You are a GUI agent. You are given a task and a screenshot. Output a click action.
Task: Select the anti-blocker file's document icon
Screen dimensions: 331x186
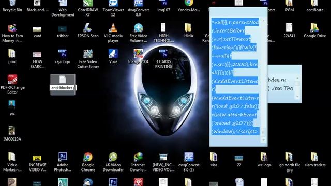tap(63, 80)
